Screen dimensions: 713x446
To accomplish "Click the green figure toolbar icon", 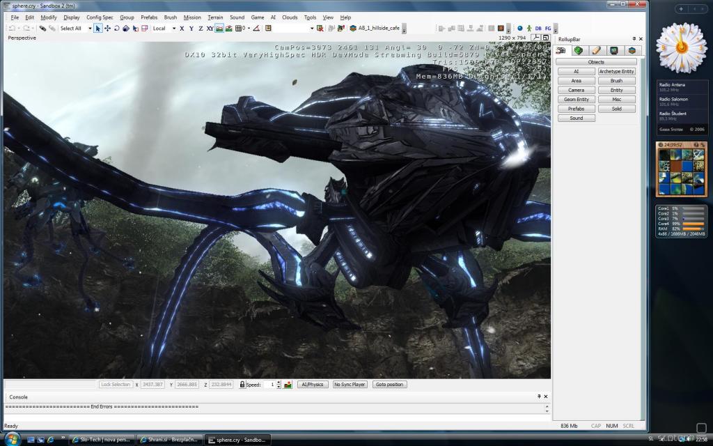I will click(x=529, y=28).
